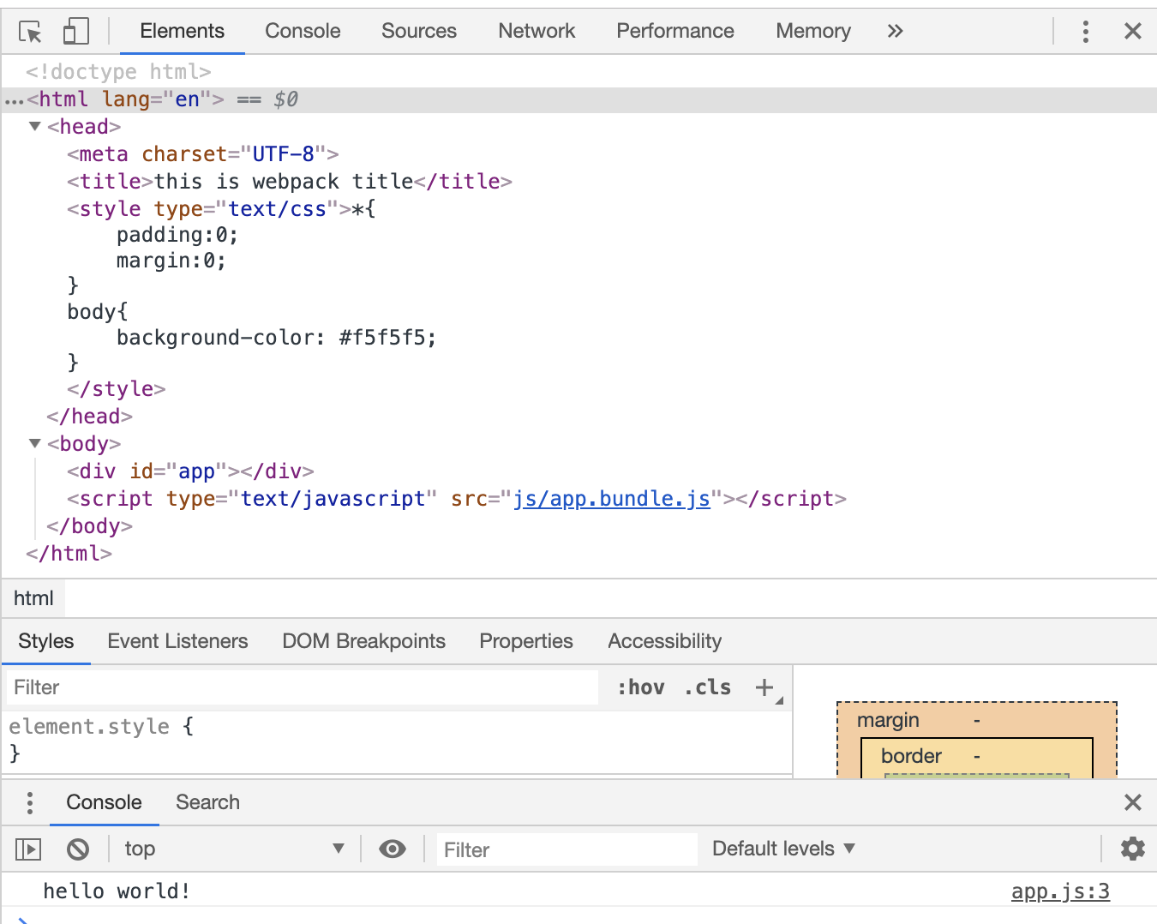Toggle the device toolbar icon

point(76,32)
